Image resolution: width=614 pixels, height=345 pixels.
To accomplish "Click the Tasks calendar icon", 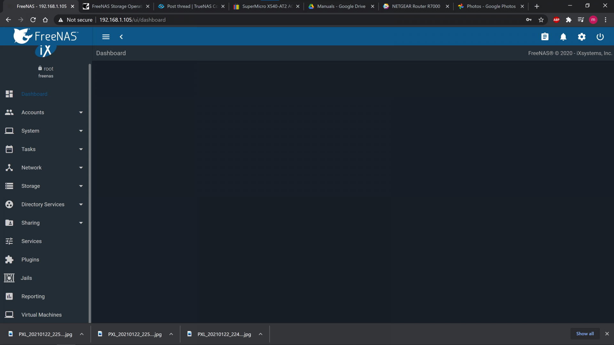I will pos(9,149).
